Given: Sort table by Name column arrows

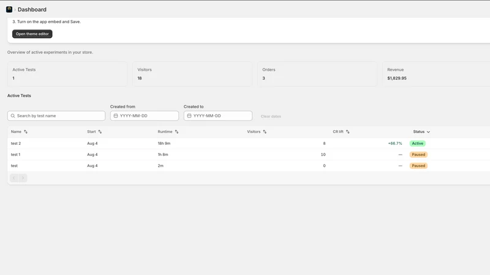Looking at the screenshot, I should tap(26, 131).
